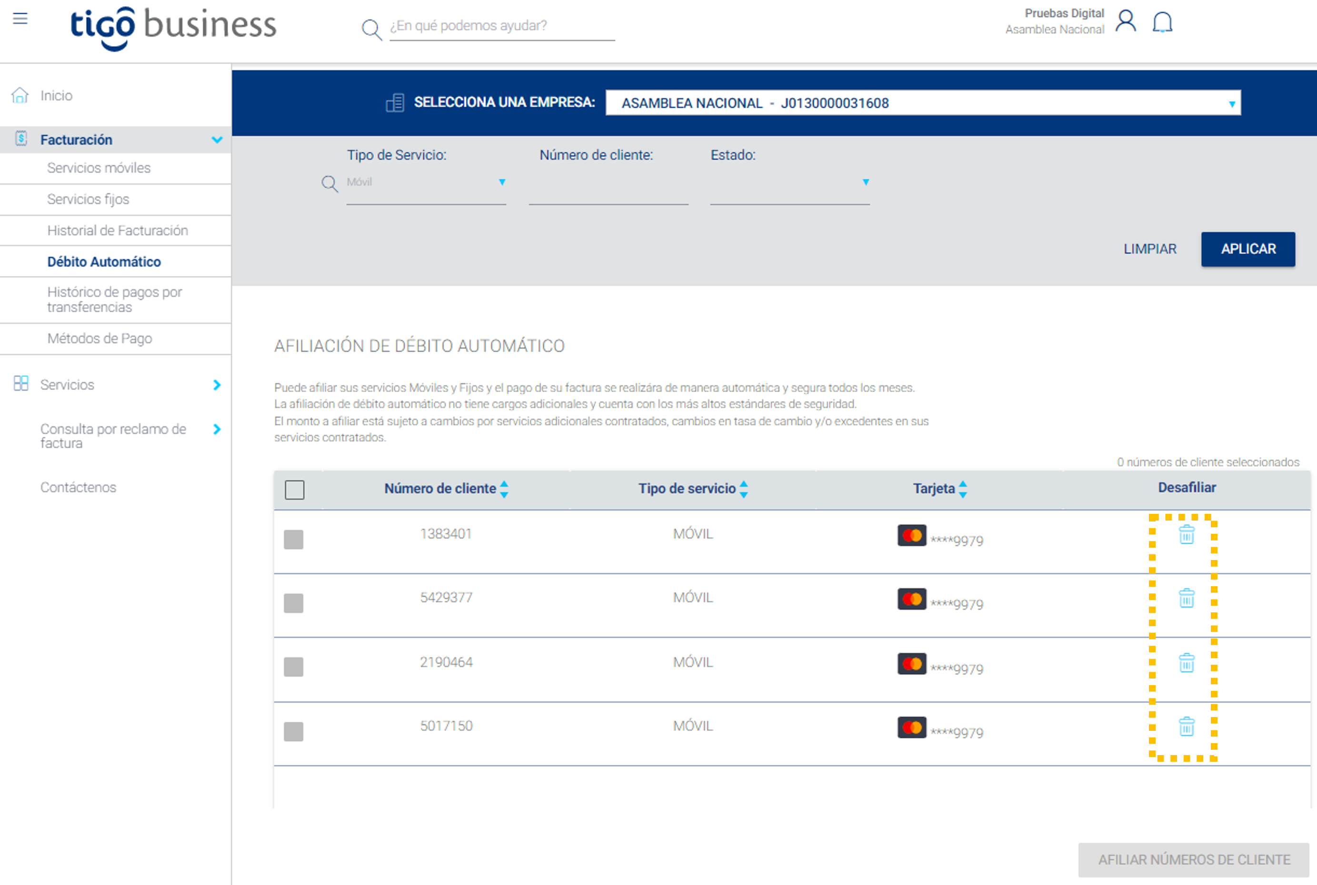This screenshot has height=885, width=1317.
Task: Toggle the select-all checkbox in table header
Action: 295,489
